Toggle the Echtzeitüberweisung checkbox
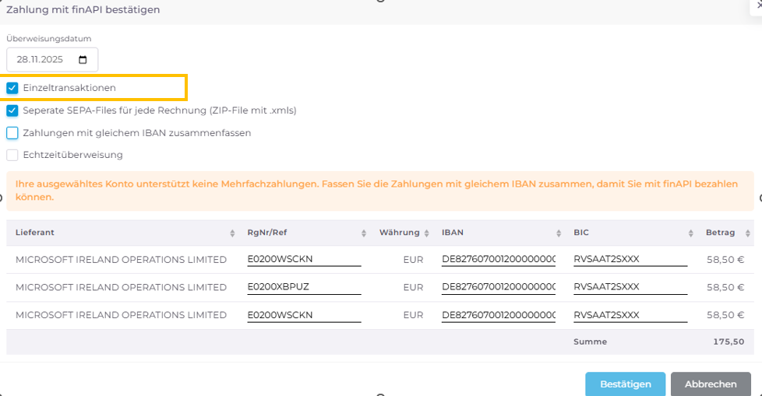 [x=12, y=155]
